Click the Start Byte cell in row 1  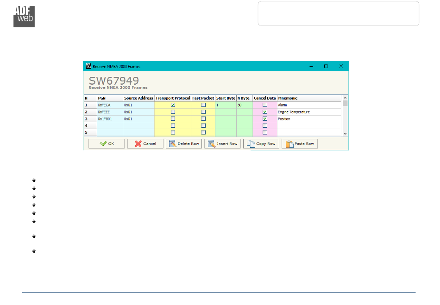tap(226, 105)
